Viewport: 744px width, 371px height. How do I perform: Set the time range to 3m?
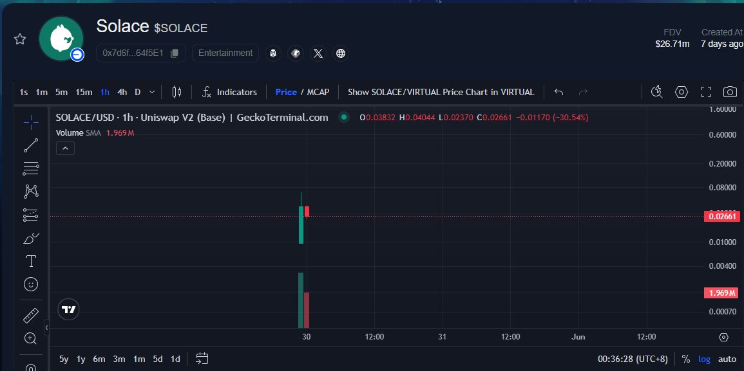(119, 359)
